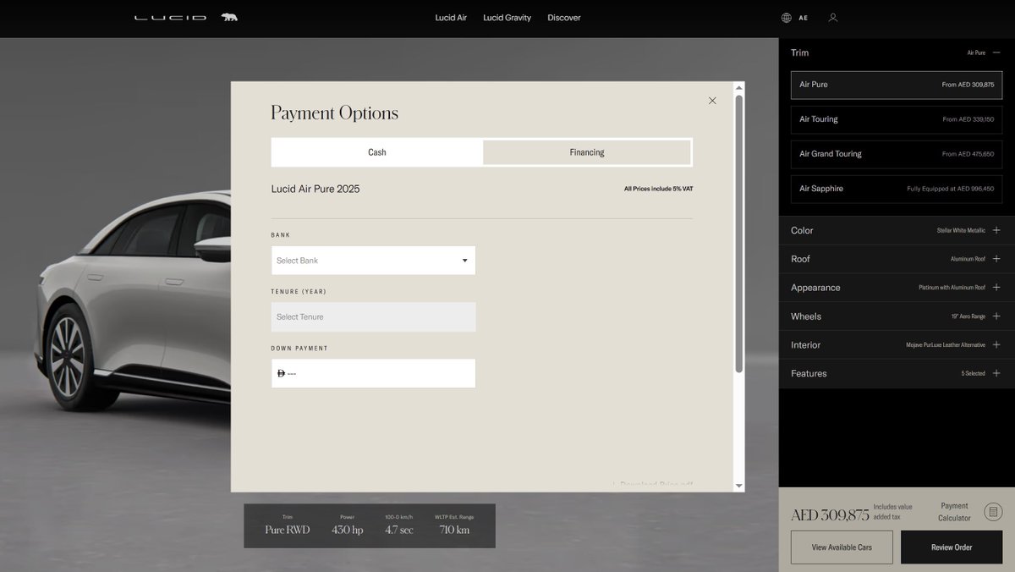Click the bear icon next to logo
This screenshot has width=1015, height=572.
[x=229, y=17]
